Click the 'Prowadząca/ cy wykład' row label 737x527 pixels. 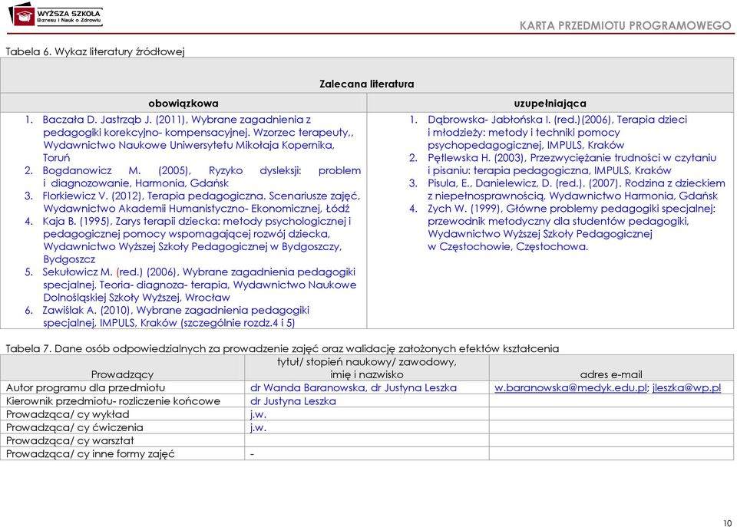click(68, 414)
